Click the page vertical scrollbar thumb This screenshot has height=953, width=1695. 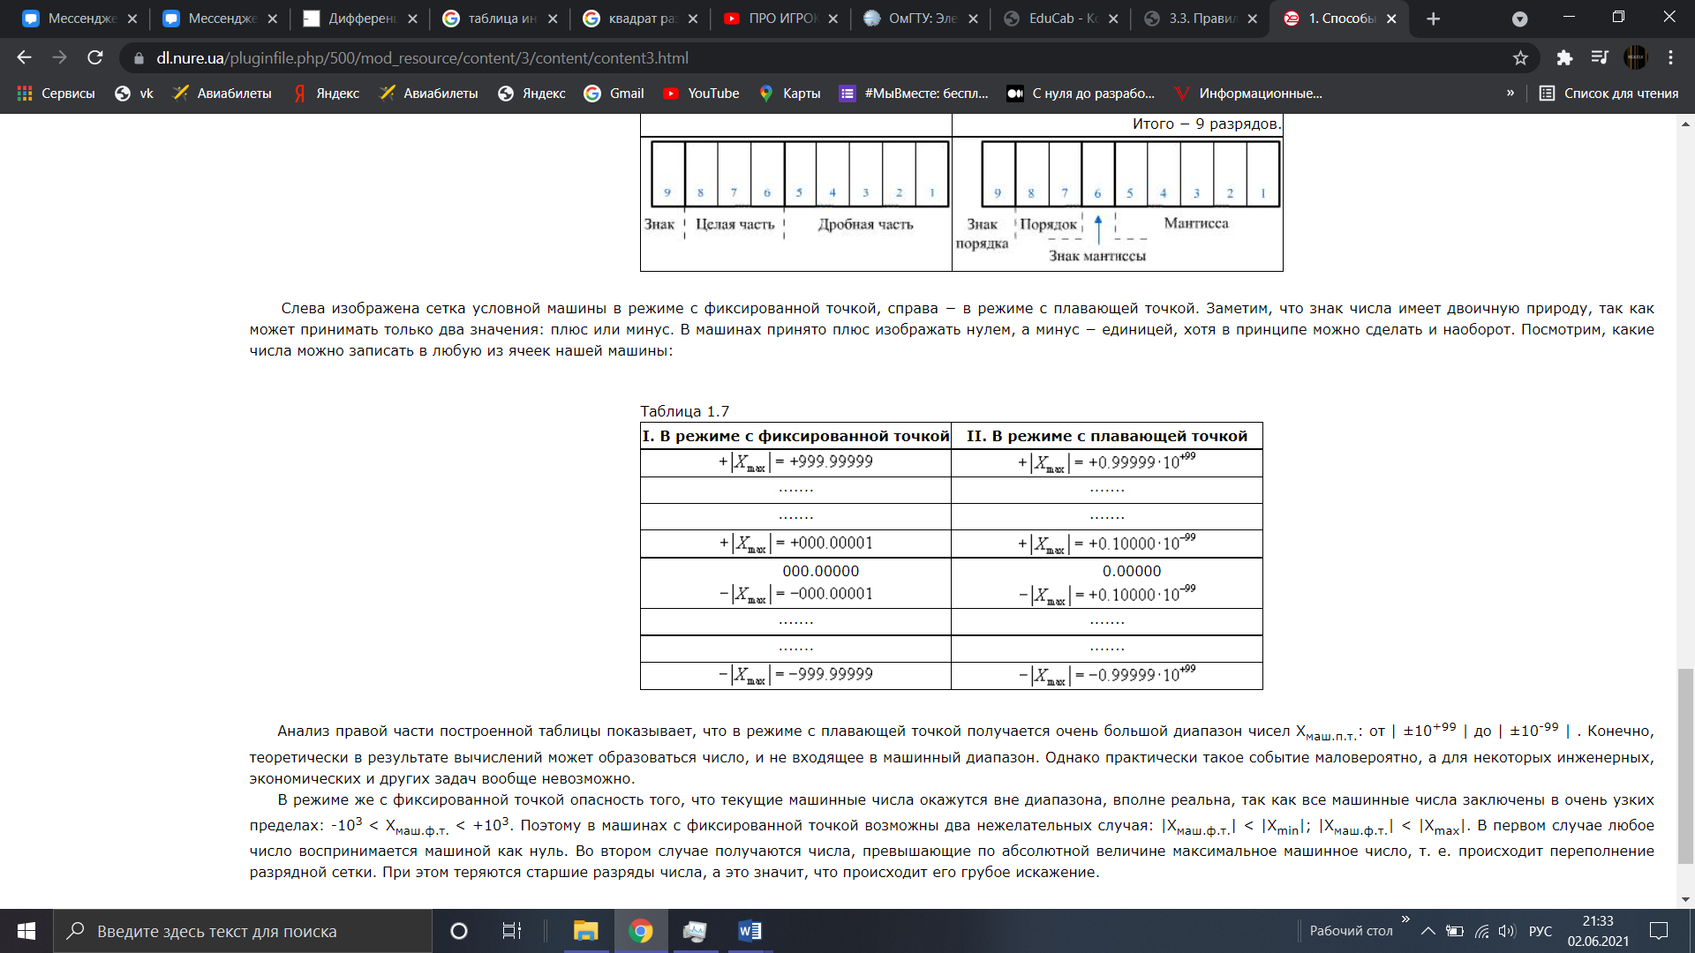coord(1685,766)
